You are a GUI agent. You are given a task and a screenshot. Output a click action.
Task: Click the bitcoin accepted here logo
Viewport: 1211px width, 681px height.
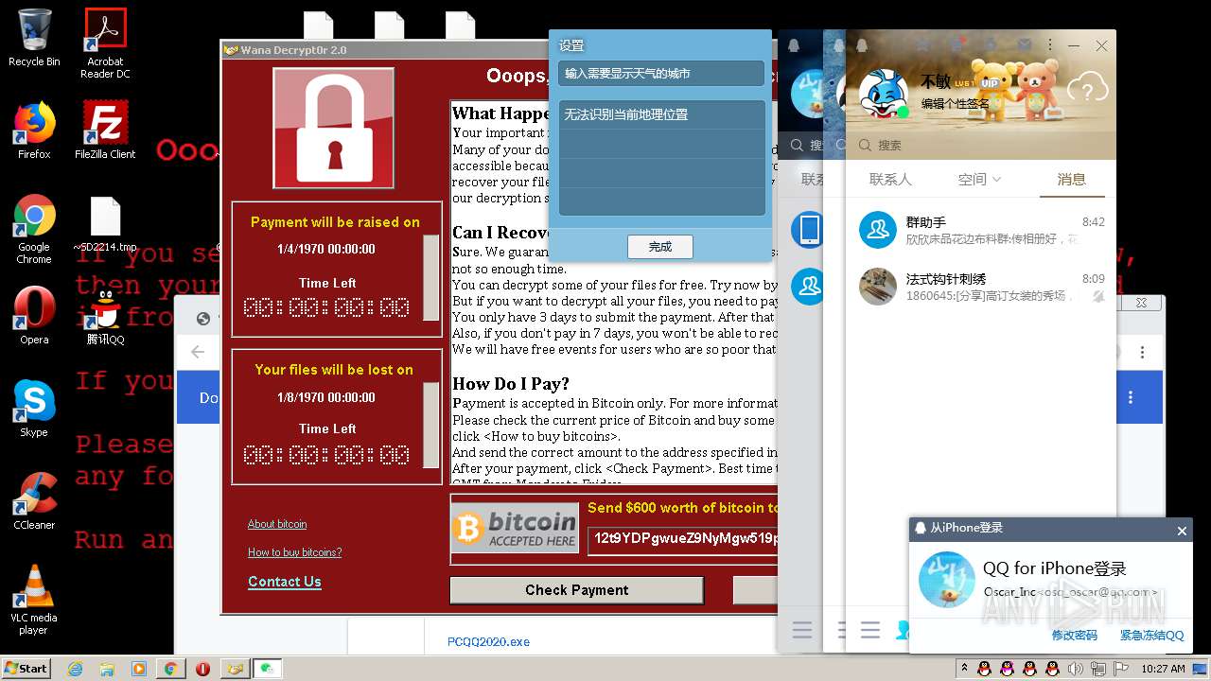coord(515,530)
